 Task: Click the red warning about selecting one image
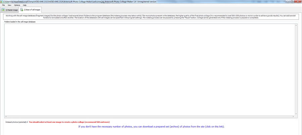click(x=69, y=122)
